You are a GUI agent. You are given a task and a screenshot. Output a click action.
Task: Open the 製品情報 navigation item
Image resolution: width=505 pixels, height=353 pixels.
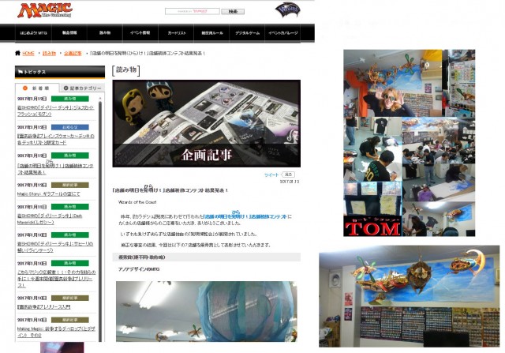(69, 33)
